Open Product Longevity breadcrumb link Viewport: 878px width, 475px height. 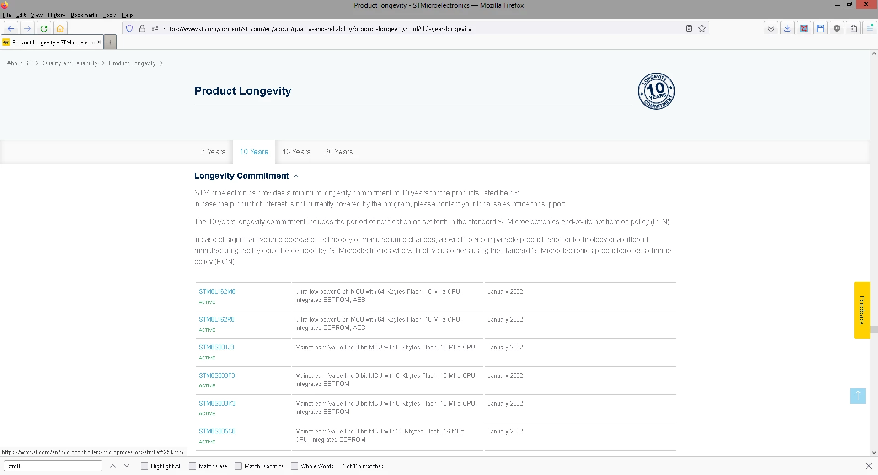tap(132, 63)
